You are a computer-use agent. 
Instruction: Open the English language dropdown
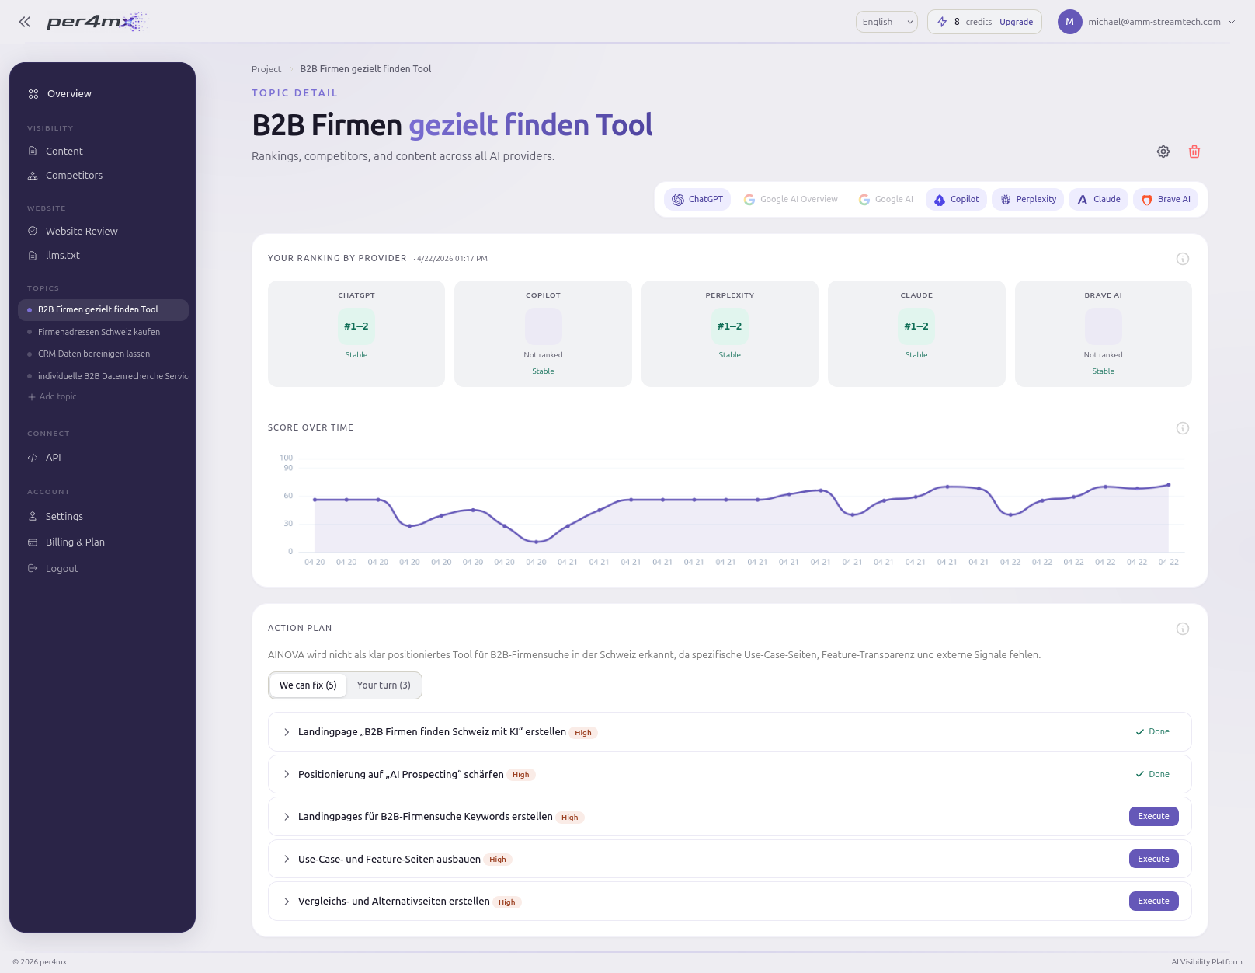(x=886, y=22)
